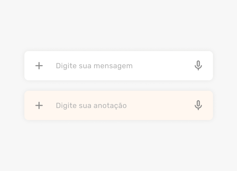Start voice input for "Digite sua anotação"
Screen dimensions: 237x171
pyautogui.click(x=198, y=105)
